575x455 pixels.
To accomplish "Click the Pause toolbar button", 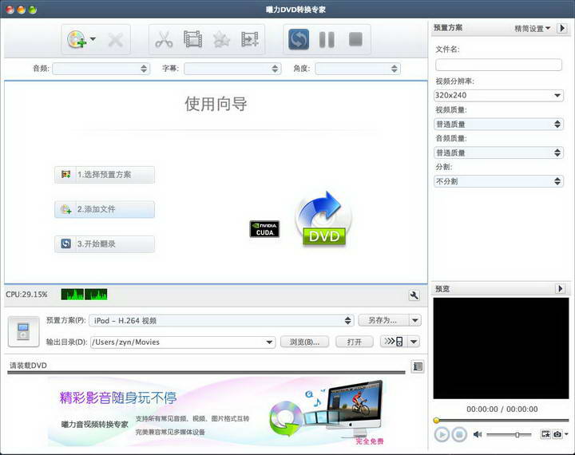I will pyautogui.click(x=327, y=40).
